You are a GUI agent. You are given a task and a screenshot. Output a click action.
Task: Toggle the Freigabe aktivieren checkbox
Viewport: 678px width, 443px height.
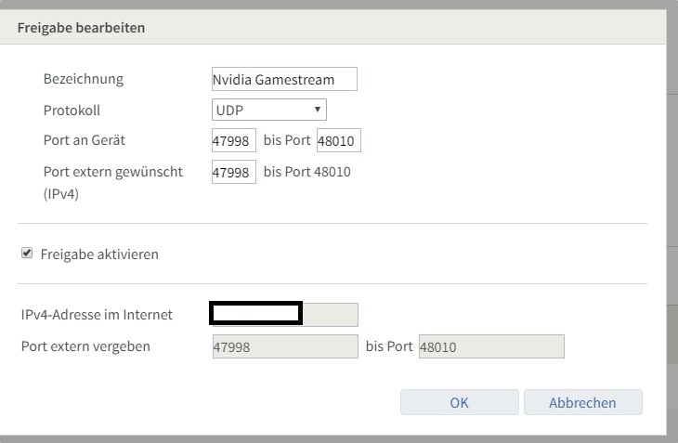pyautogui.click(x=28, y=253)
